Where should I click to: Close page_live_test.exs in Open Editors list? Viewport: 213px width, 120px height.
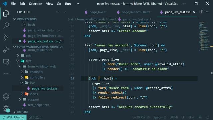[x=20, y=41]
